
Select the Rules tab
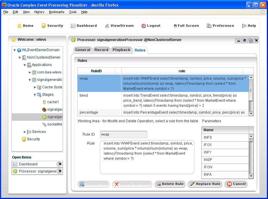click(140, 50)
